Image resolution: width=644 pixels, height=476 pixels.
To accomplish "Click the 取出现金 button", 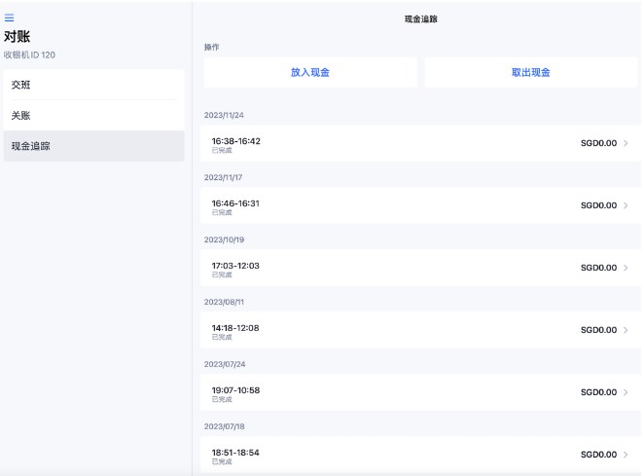I will click(531, 72).
